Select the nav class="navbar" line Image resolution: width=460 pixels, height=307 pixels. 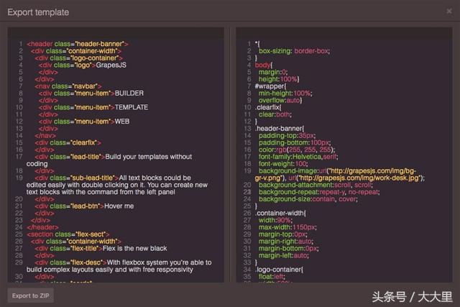pos(68,86)
